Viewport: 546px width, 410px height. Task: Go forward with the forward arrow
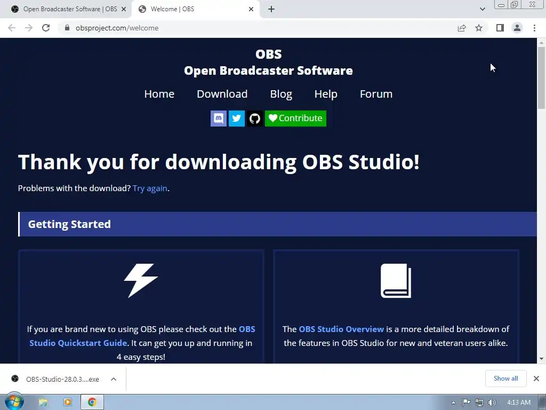(x=29, y=28)
